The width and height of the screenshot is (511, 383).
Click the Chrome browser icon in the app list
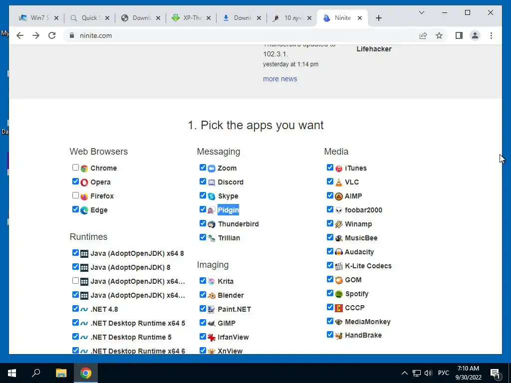84,169
